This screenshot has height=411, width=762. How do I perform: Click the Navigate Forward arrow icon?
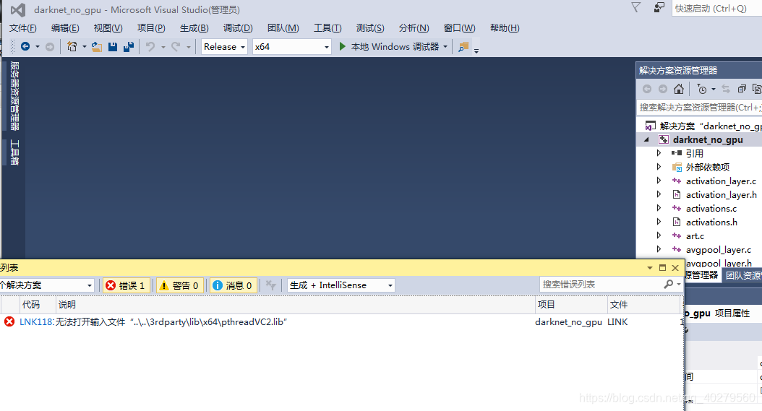[50, 47]
